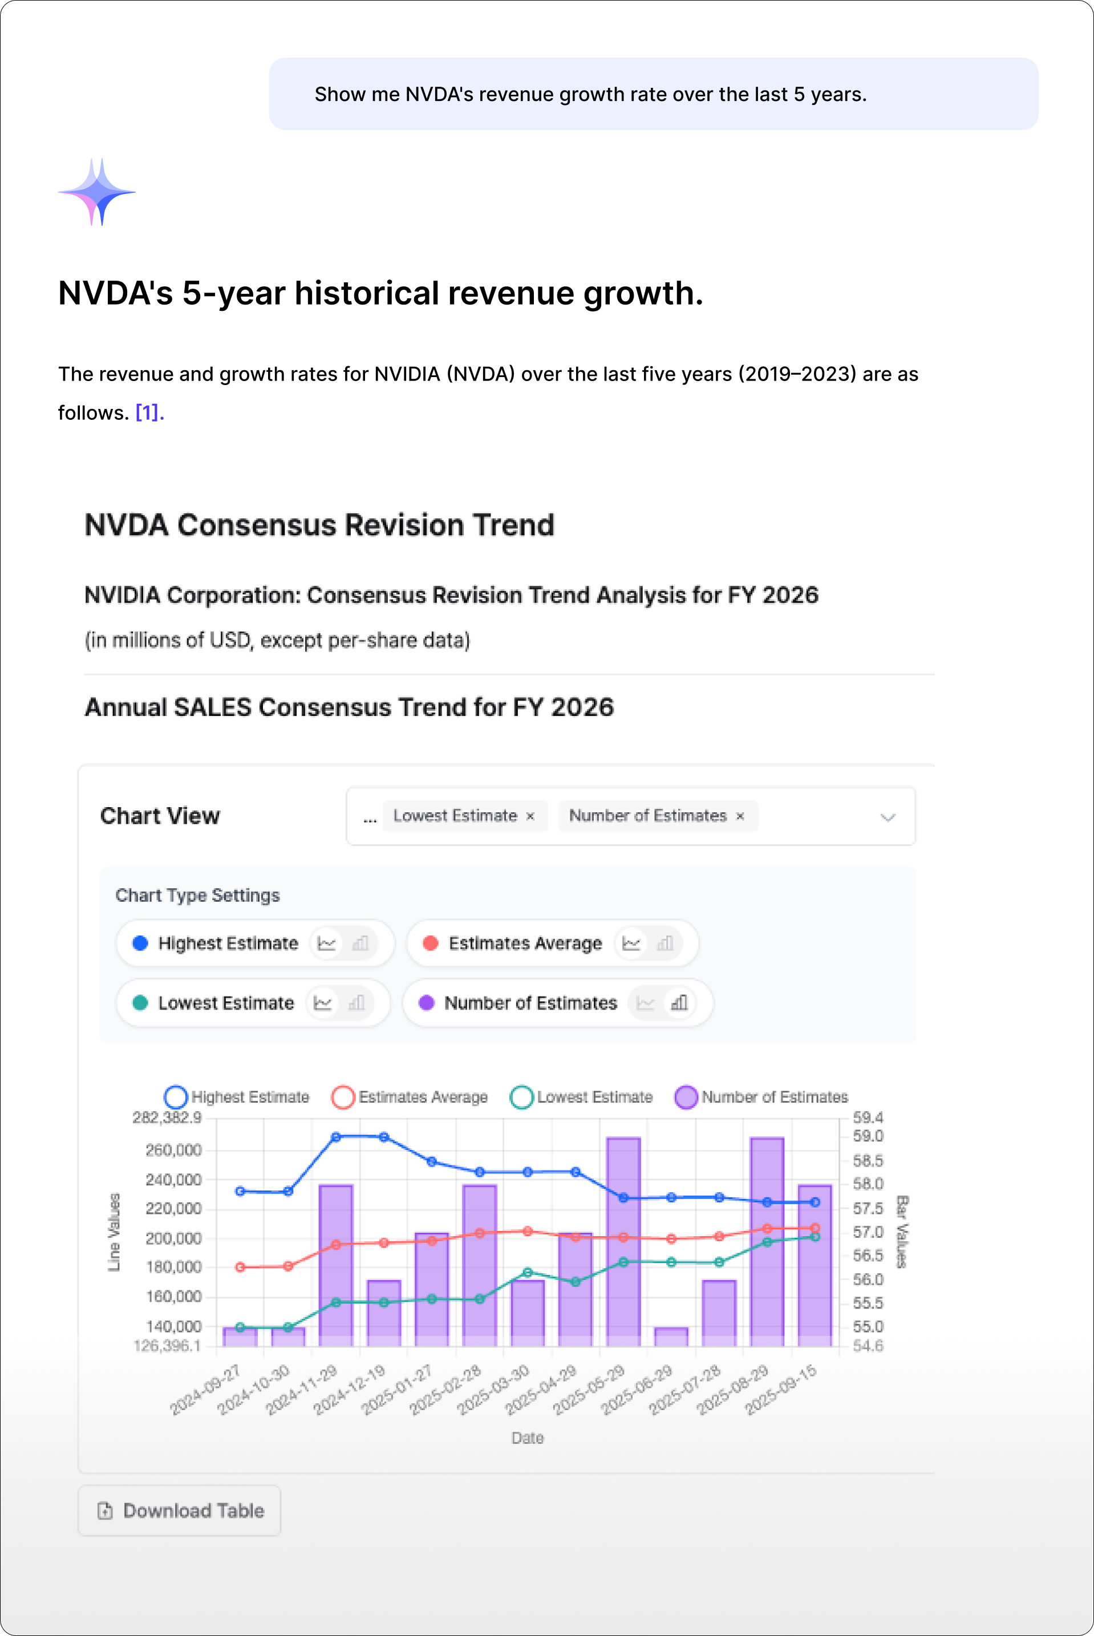Toggle Lowest Estimate in chart legend
This screenshot has height=1636, width=1094.
pyautogui.click(x=581, y=1097)
